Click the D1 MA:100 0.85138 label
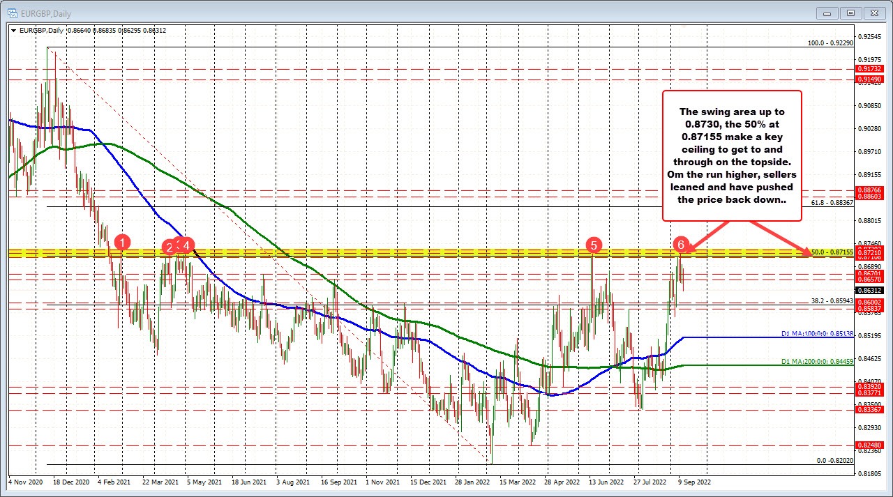 pos(816,335)
